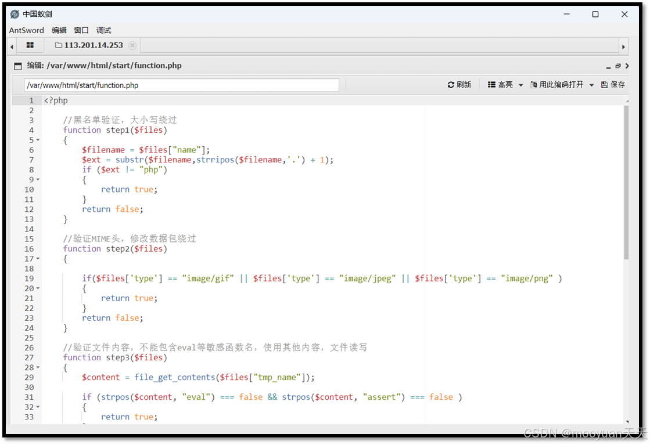The image size is (650, 445).
Task: Click line number 1 in gutter
Action: pyautogui.click(x=31, y=100)
